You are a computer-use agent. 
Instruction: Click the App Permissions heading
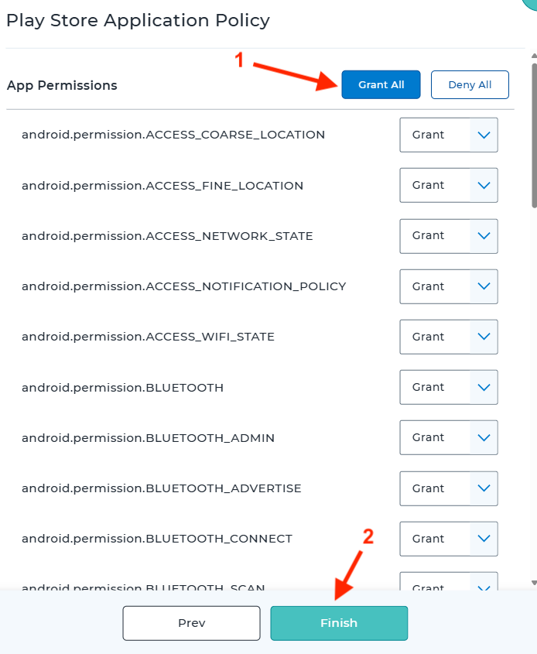62,85
